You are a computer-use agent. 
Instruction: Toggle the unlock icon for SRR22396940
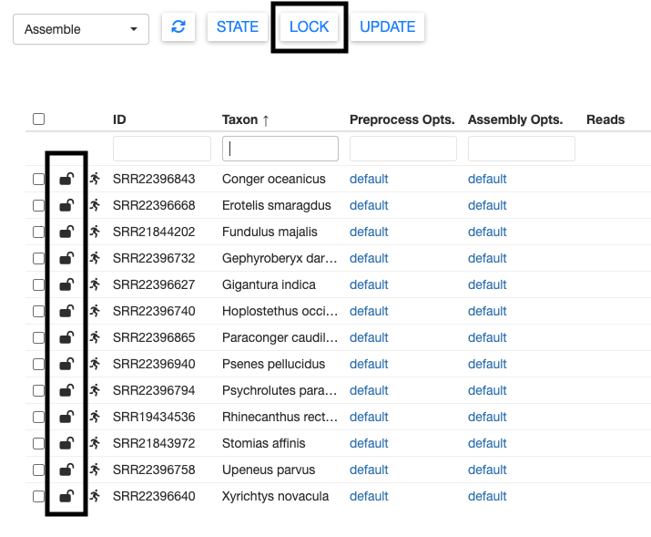click(66, 364)
